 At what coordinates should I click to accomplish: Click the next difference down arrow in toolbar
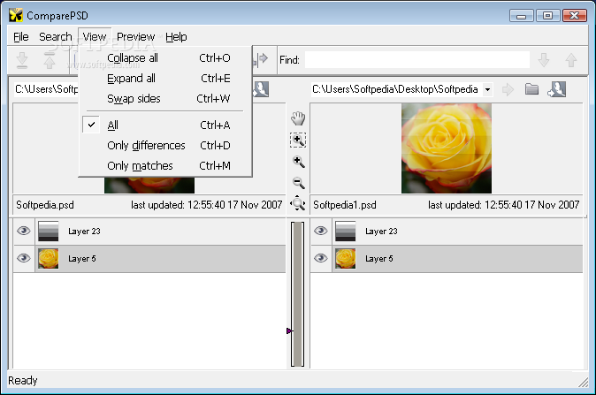[22, 60]
